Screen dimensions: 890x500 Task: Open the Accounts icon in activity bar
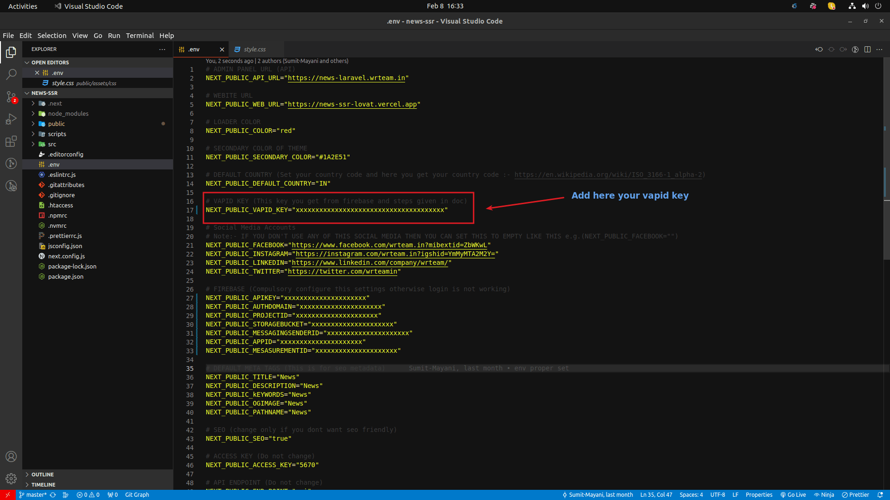tap(11, 456)
